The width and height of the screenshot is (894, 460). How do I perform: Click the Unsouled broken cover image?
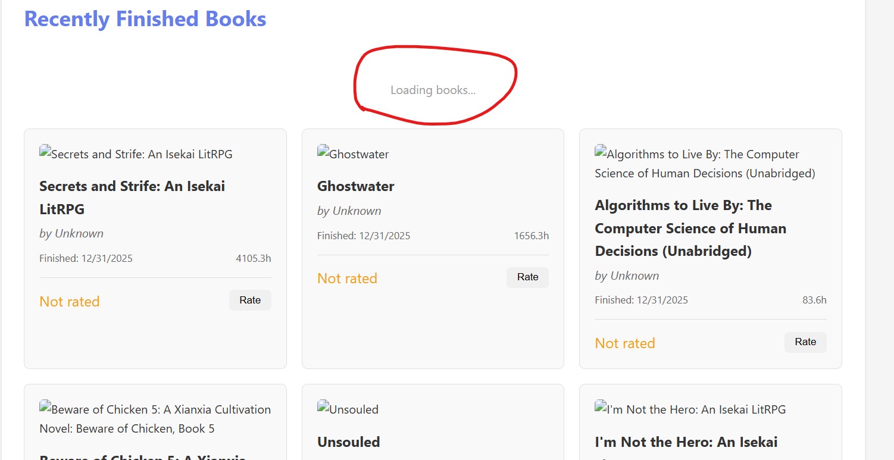(348, 409)
